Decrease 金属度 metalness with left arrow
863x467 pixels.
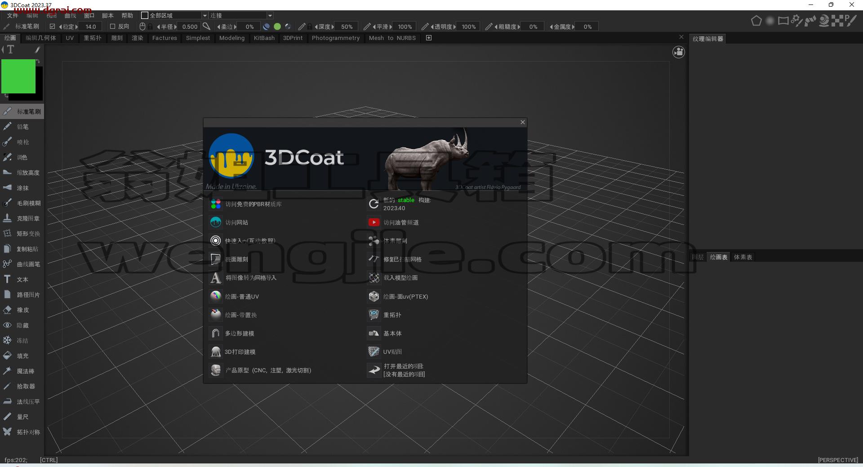pos(552,26)
